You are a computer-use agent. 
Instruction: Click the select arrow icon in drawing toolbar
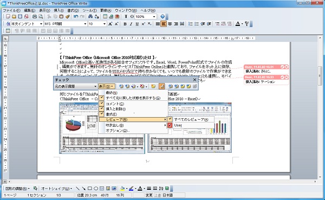pyautogui.click(x=35, y=188)
